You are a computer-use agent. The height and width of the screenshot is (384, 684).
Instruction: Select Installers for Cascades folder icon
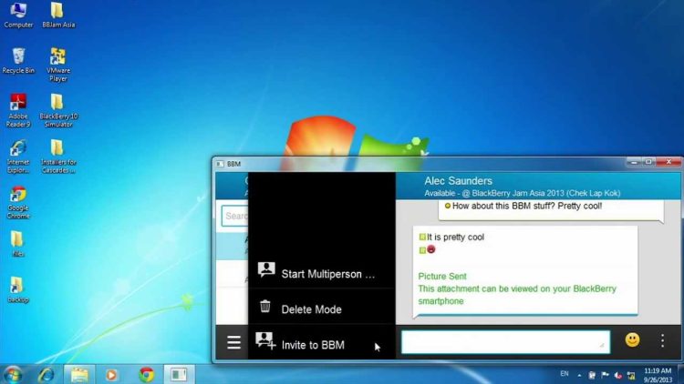coord(58,157)
